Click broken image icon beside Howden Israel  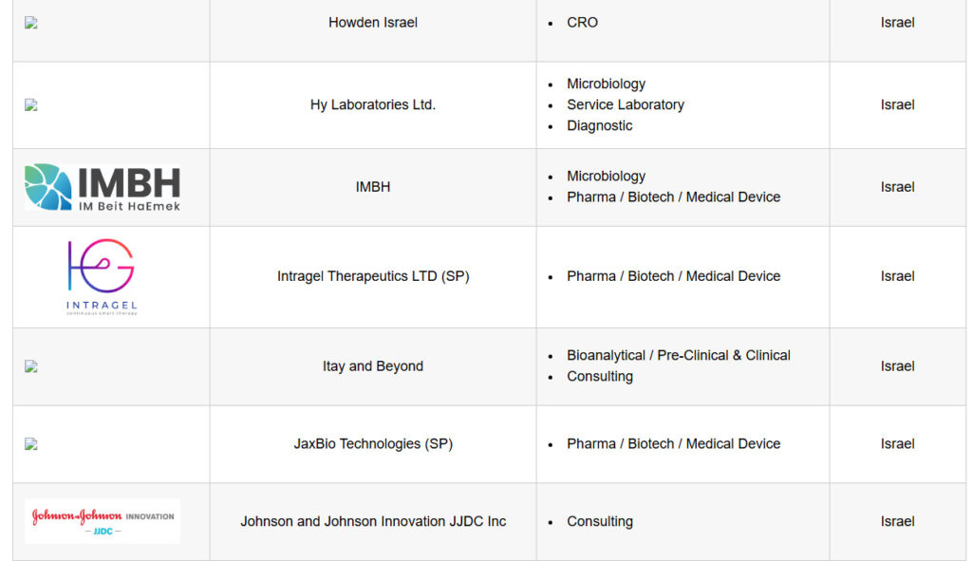(x=31, y=23)
